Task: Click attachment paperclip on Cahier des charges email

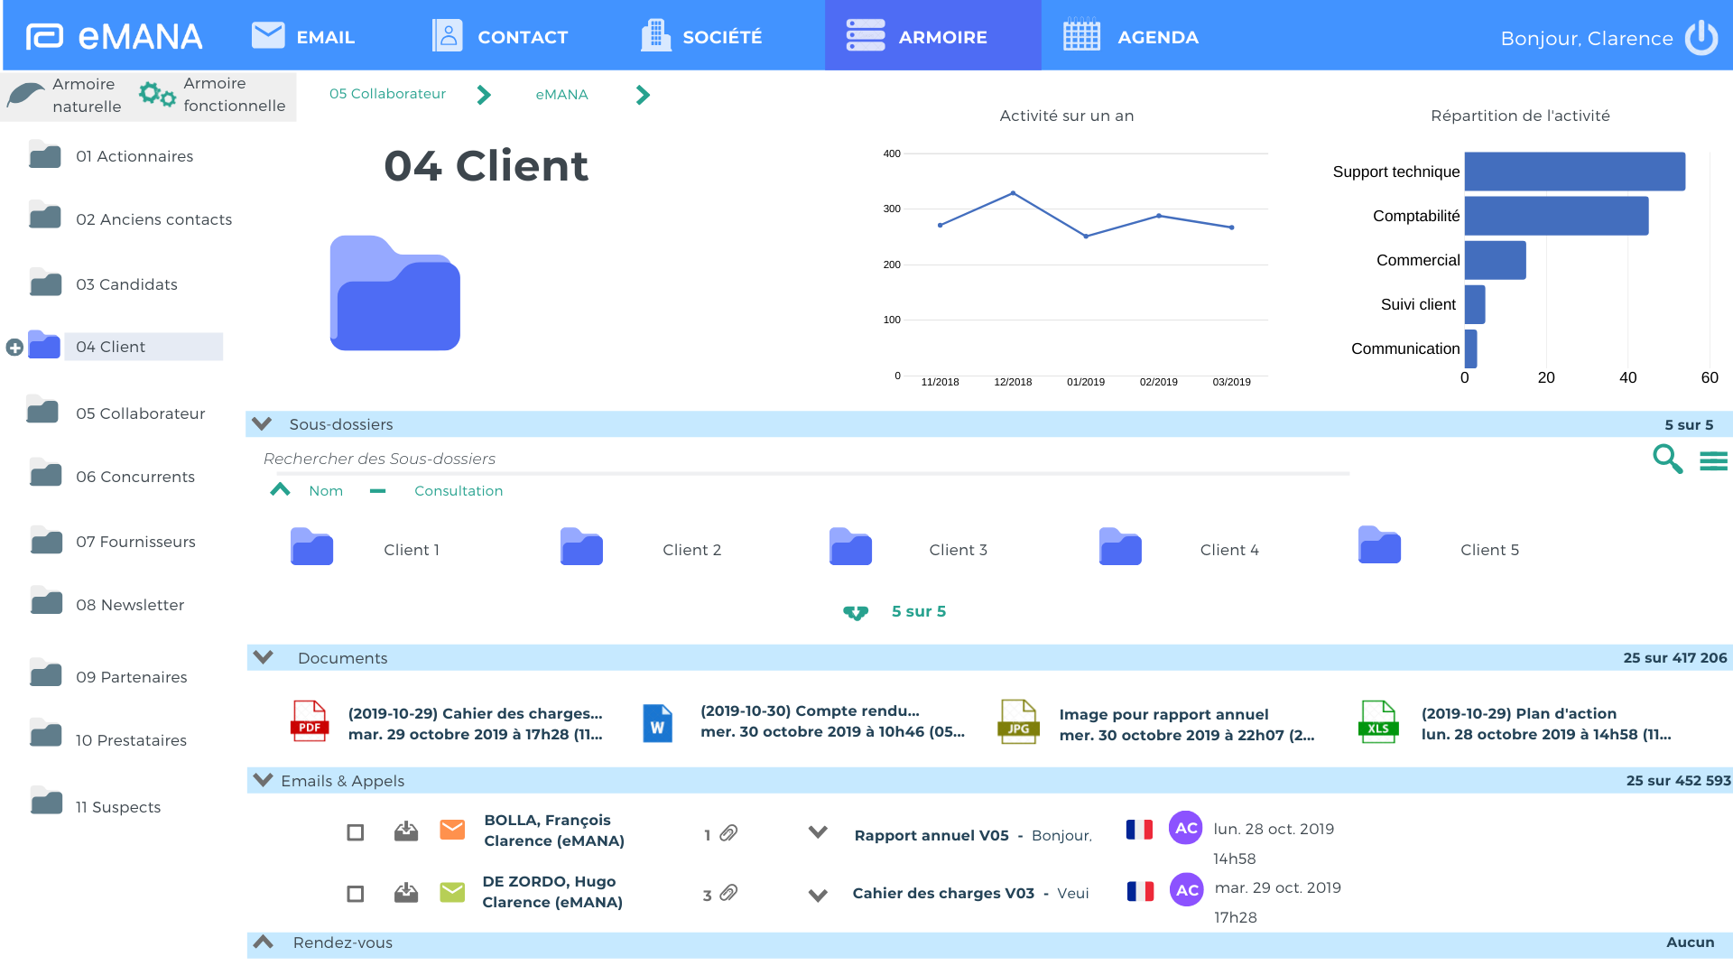Action: (728, 893)
